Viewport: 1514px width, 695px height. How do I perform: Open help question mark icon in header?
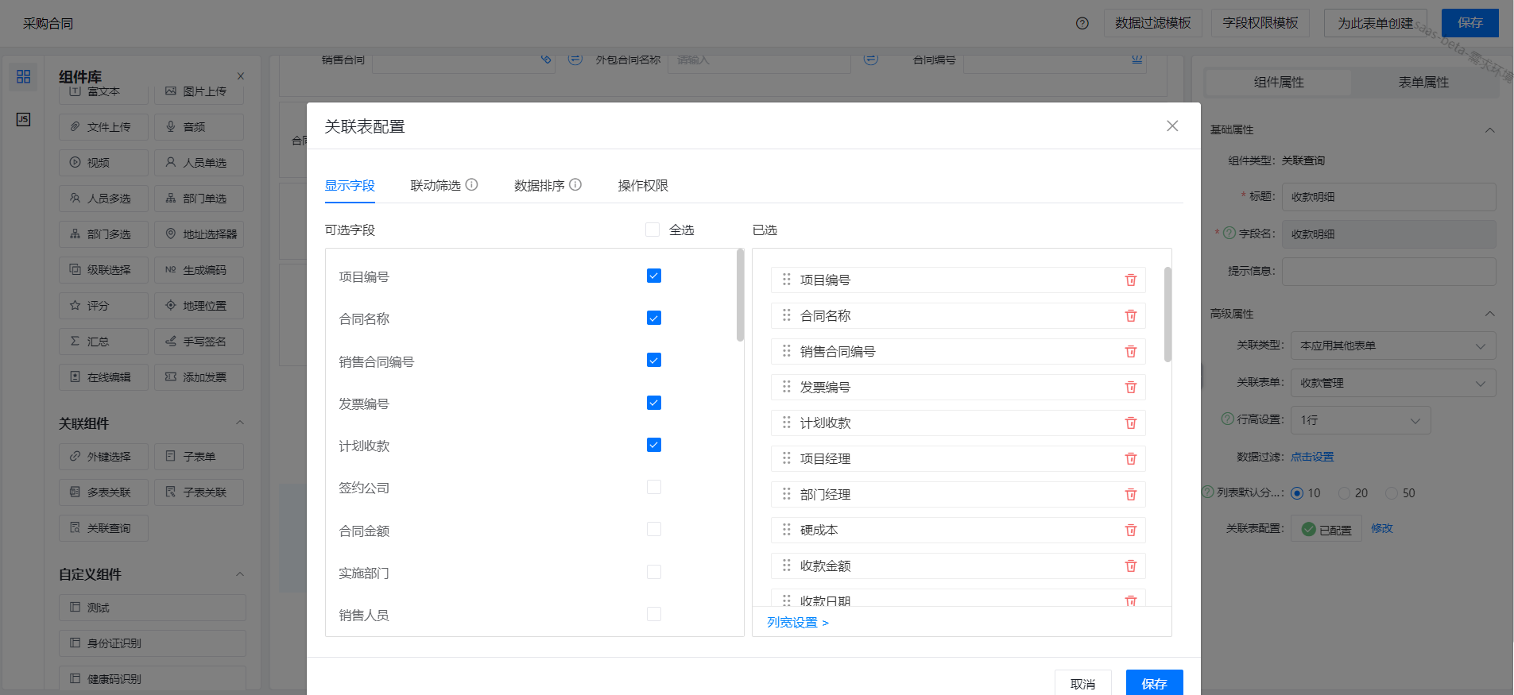(1082, 23)
